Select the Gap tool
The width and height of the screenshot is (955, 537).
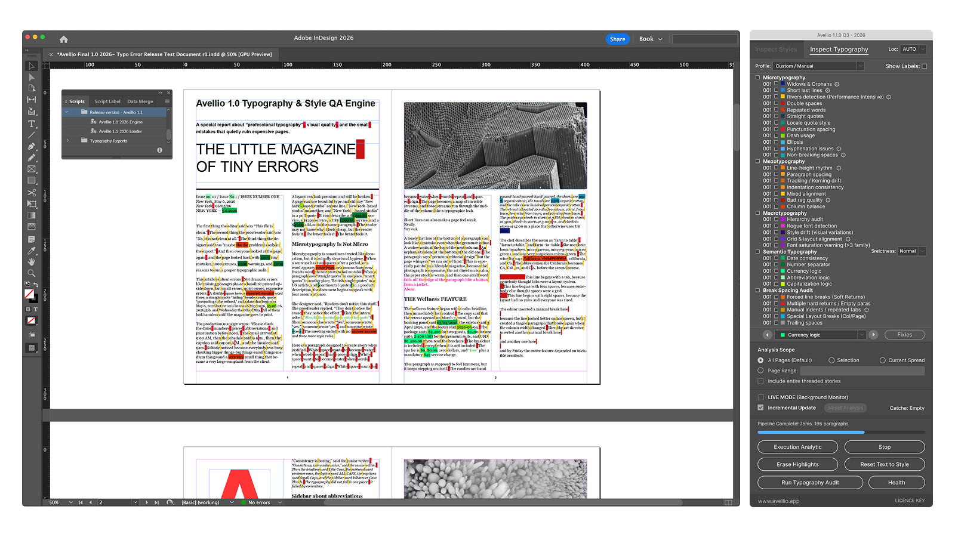32,100
